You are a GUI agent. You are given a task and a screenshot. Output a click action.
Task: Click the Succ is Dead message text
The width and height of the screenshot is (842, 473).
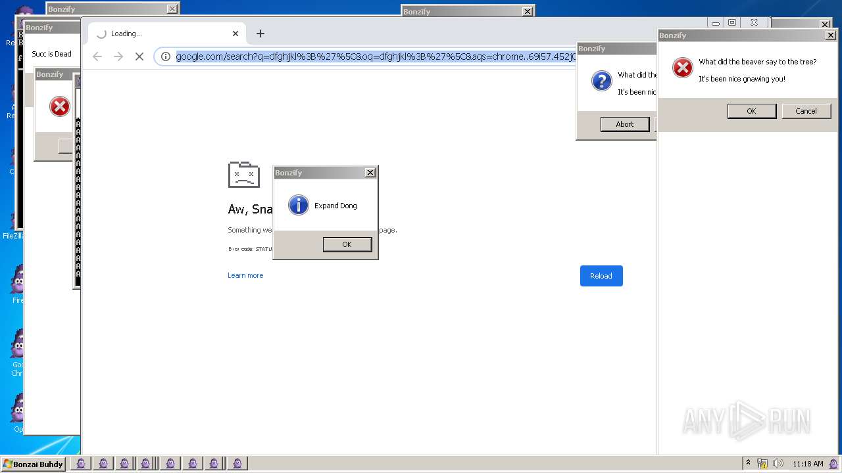click(x=51, y=54)
